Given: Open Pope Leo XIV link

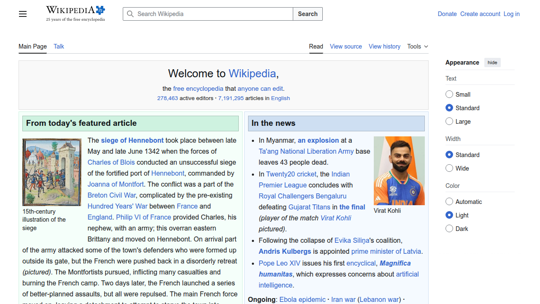Looking at the screenshot, I should 280,263.
